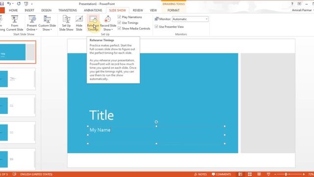Open the TRANSITIONS ribbon tab
314x177 pixels.
pyautogui.click(x=68, y=10)
